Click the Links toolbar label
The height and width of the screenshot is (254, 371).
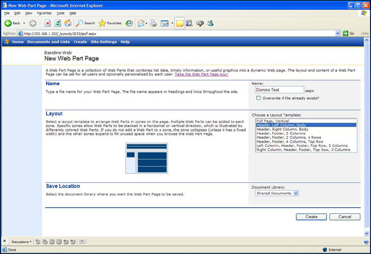(x=365, y=34)
